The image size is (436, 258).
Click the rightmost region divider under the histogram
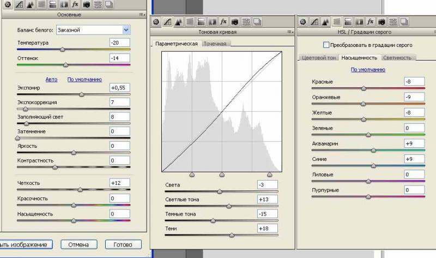[270, 175]
